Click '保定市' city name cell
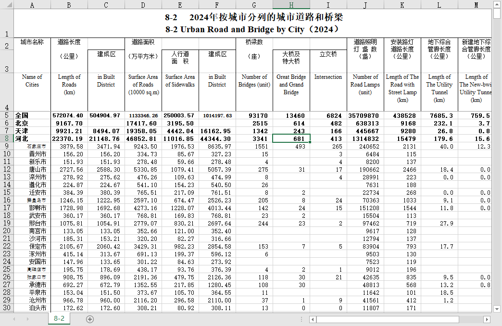 click(x=32, y=246)
